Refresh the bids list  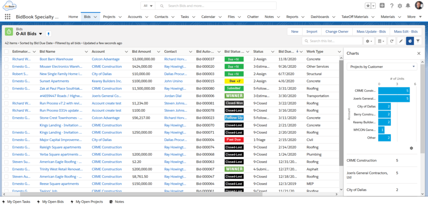pyautogui.click(x=391, y=41)
